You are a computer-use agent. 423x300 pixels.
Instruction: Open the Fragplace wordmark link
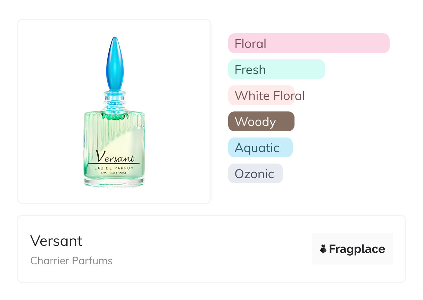click(x=357, y=249)
